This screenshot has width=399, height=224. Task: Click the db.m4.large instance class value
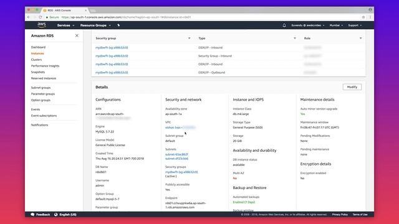(241, 114)
